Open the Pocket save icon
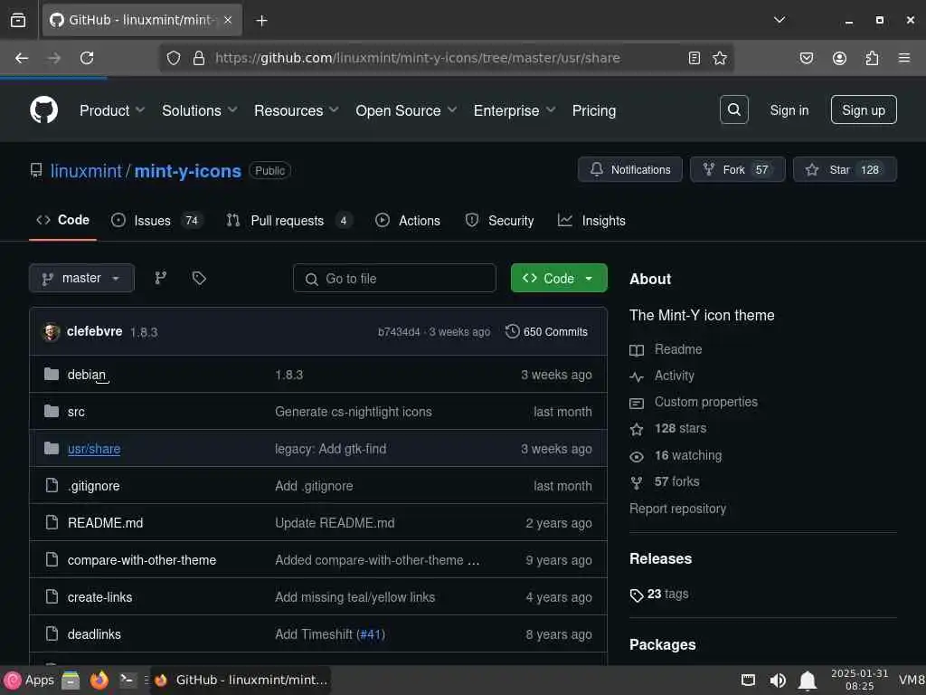 (806, 58)
